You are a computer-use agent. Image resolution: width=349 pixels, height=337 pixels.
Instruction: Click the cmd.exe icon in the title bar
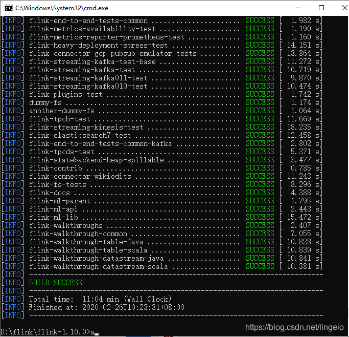[9, 8]
